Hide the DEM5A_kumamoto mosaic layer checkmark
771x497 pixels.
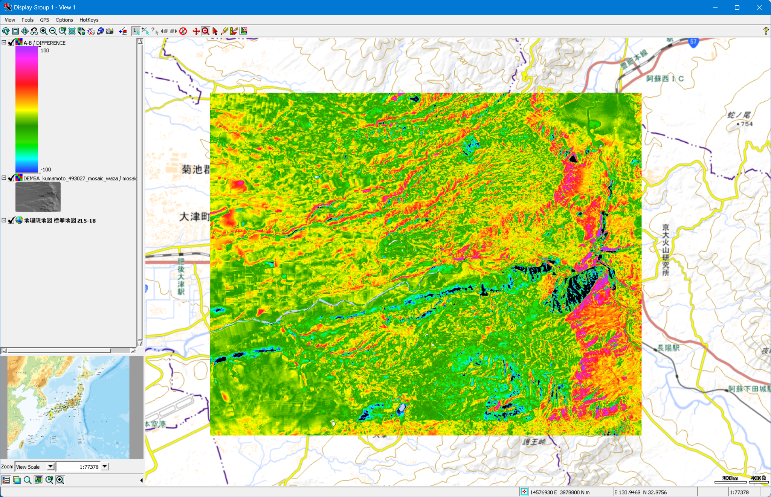pyautogui.click(x=11, y=178)
